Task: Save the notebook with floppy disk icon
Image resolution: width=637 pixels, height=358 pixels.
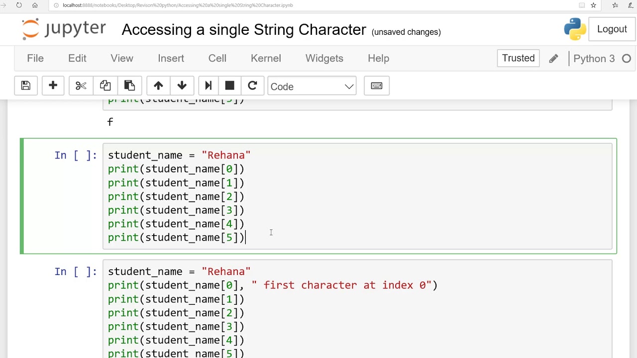Action: tap(25, 86)
